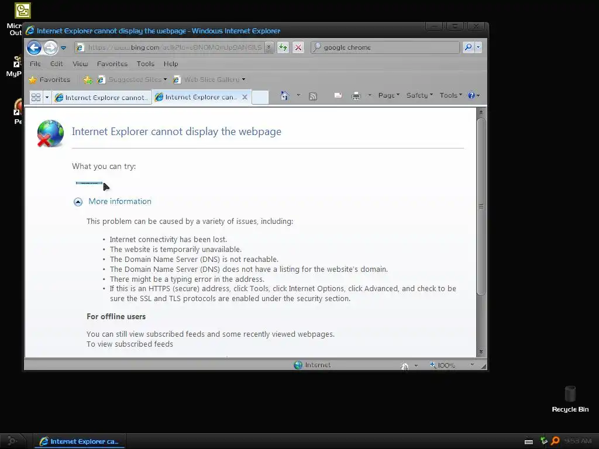The image size is (599, 449).
Task: Click the orange magnifier tray icon
Action: tap(556, 441)
